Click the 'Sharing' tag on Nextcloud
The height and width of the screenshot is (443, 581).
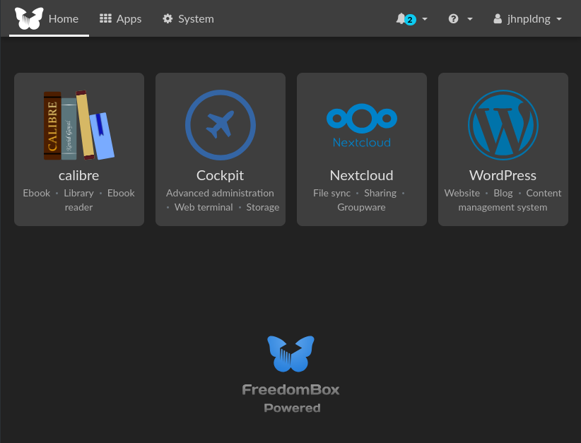click(380, 193)
